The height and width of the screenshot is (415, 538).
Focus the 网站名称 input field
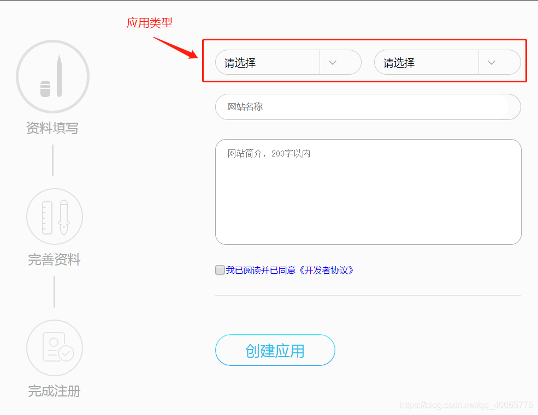pyautogui.click(x=368, y=107)
